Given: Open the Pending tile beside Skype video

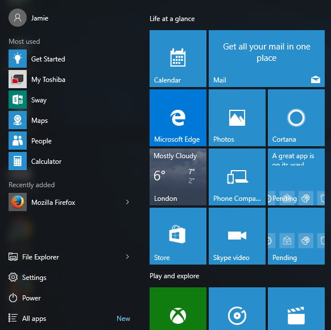Looking at the screenshot, I should [296, 236].
